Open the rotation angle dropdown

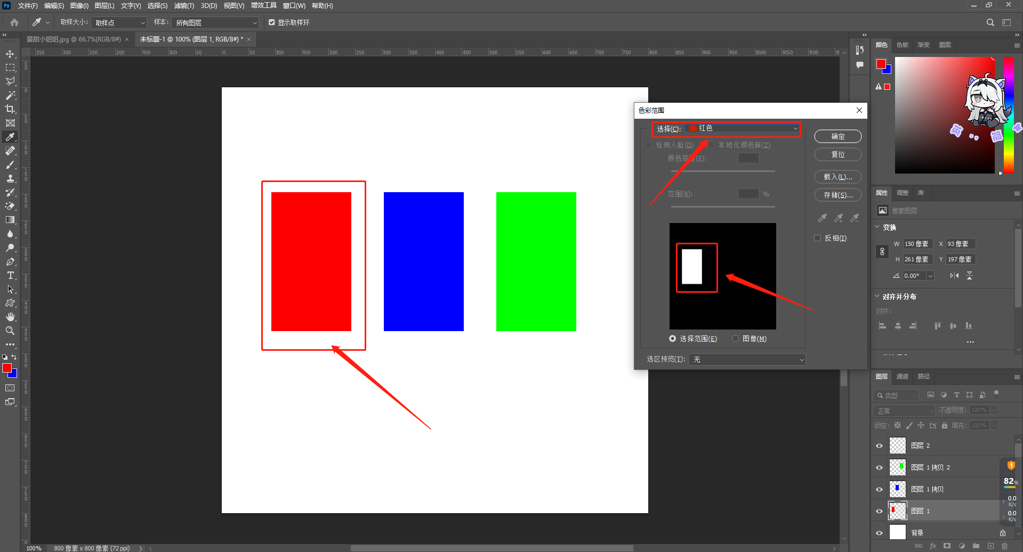930,276
